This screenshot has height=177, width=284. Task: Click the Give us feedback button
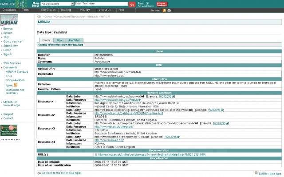click(x=162, y=4)
